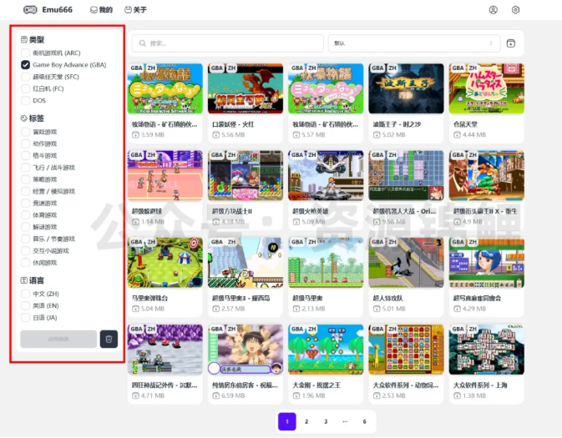
Task: Open the 口袋妖怪 - 火红 title
Action: (x=233, y=124)
